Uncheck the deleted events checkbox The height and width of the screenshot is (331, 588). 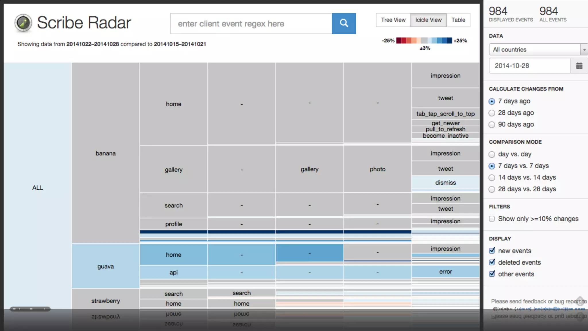pos(492,262)
